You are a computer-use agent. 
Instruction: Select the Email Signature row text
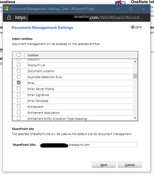pos(38,95)
